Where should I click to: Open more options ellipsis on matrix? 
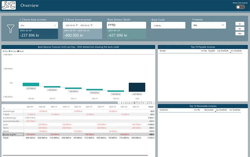pos(153,102)
